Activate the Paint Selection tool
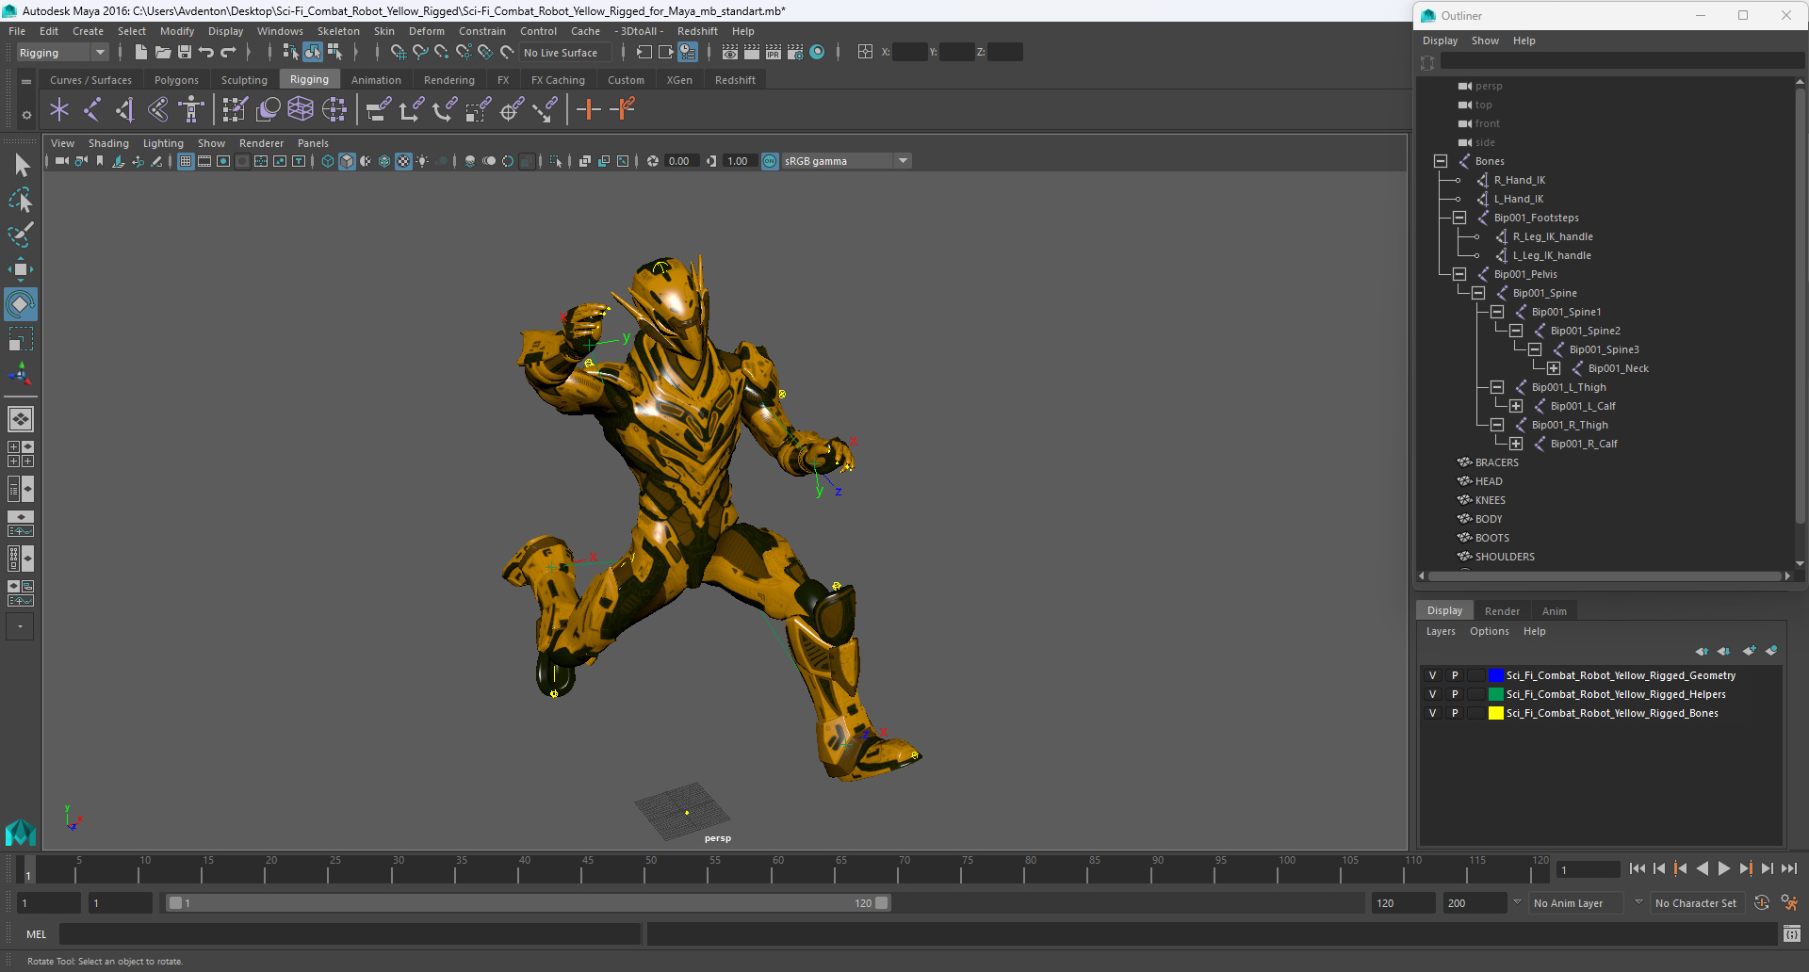The height and width of the screenshot is (972, 1809). pos(21,235)
